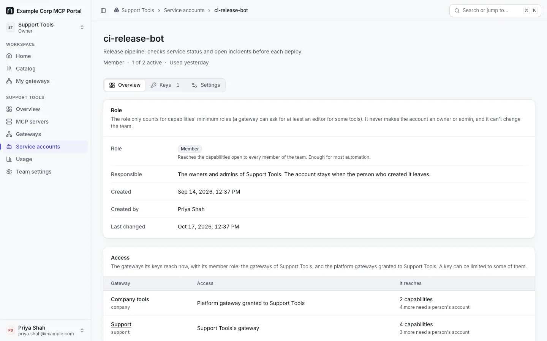Open the Priya Shah account menu
Screen dimensions: 547x341
click(x=46, y=330)
